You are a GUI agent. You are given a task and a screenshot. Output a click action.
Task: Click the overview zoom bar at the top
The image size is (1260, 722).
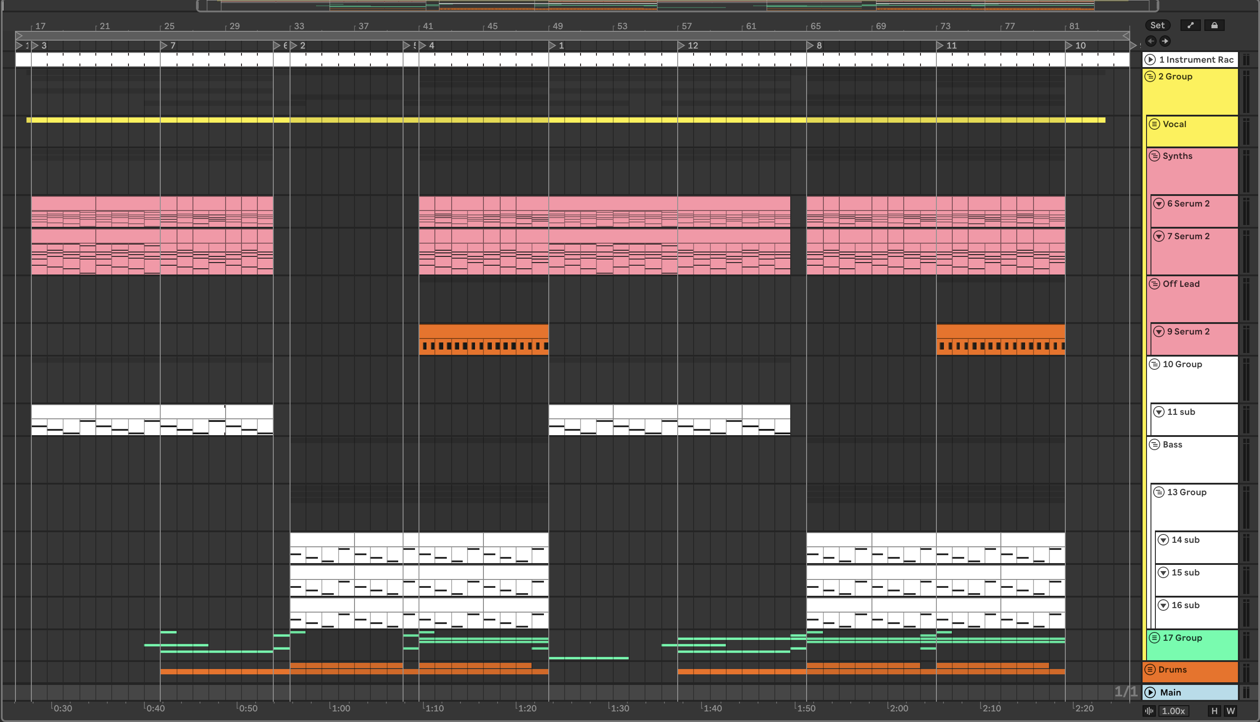pyautogui.click(x=677, y=6)
